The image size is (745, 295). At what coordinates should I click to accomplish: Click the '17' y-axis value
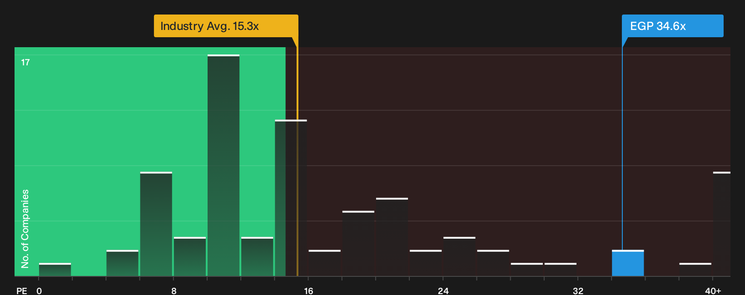coord(25,62)
